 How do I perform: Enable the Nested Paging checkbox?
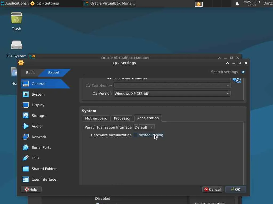click(135, 135)
